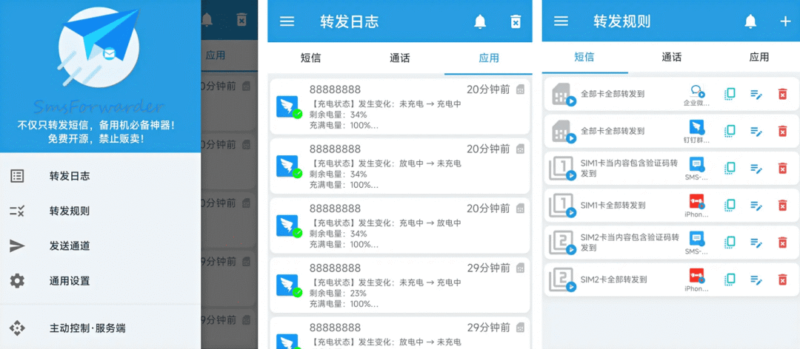Open 转发日志 from the navigation drawer

pyautogui.click(x=100, y=176)
